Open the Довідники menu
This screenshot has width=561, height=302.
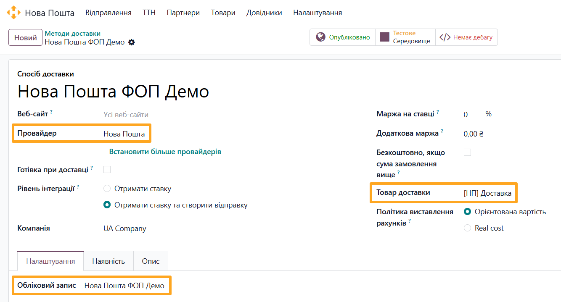(x=264, y=13)
